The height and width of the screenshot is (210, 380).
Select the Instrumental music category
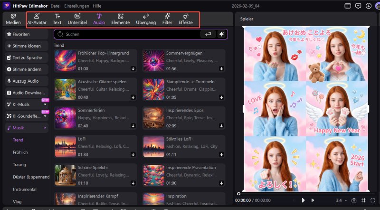(25, 190)
